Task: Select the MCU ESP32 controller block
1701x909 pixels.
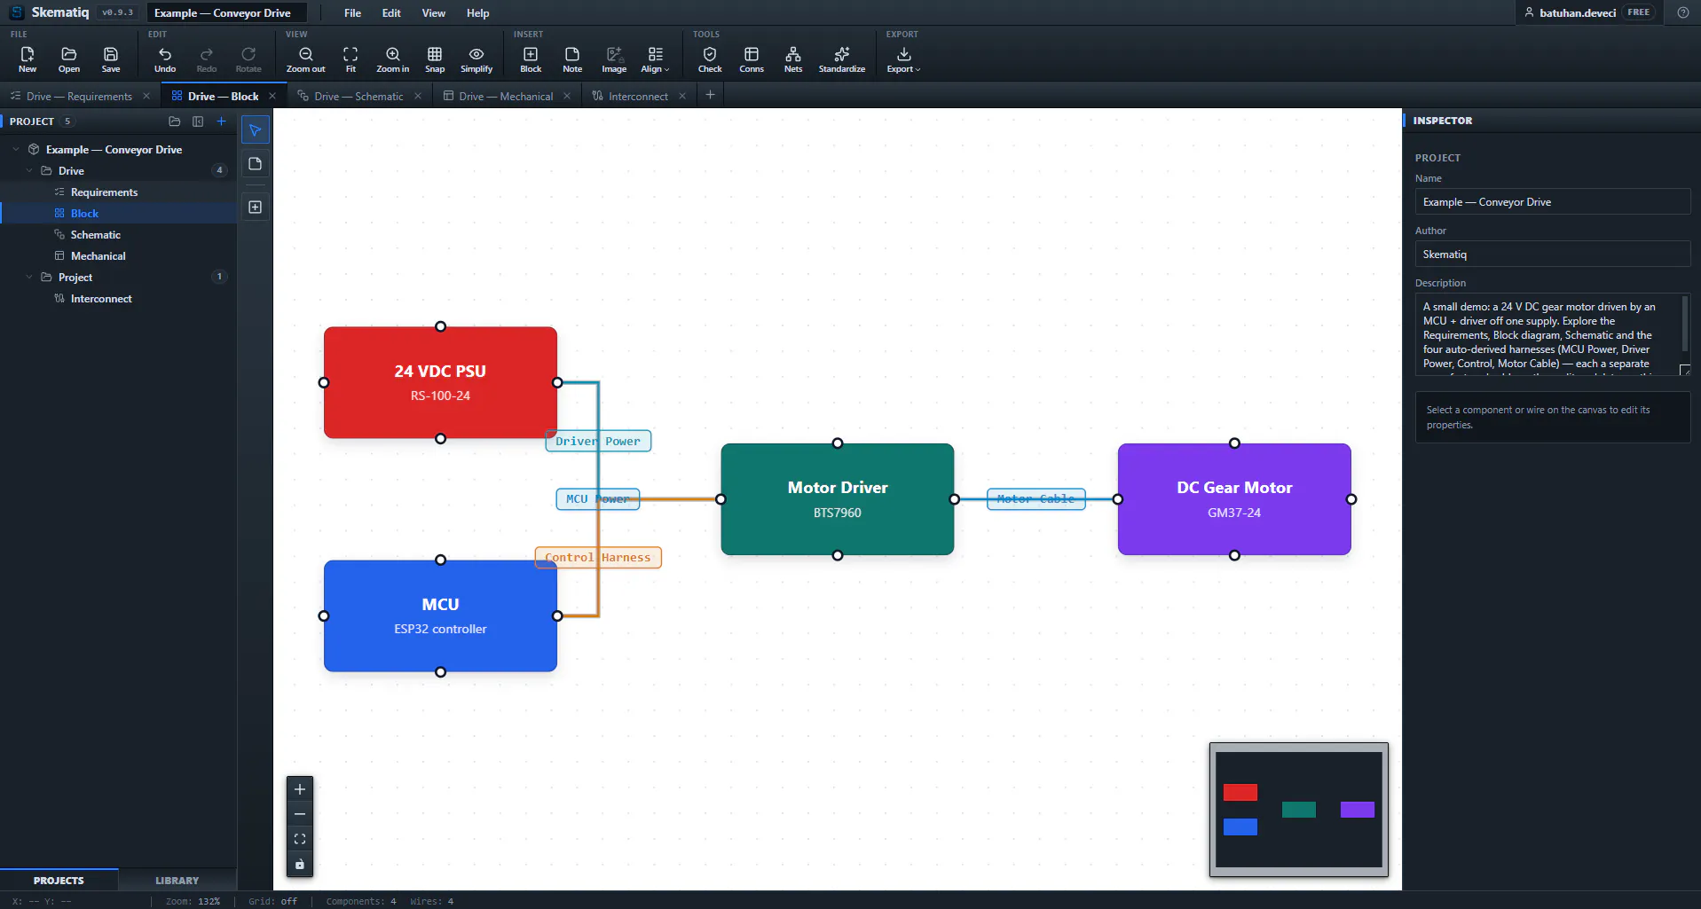Action: [440, 615]
